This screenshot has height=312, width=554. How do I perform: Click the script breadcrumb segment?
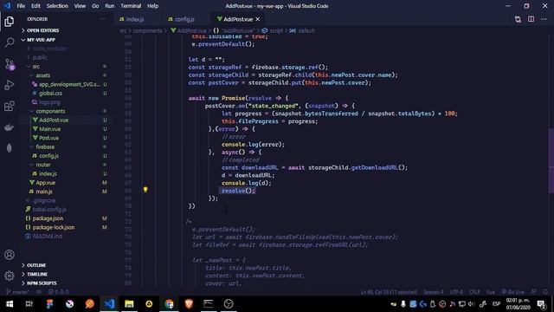click(276, 31)
